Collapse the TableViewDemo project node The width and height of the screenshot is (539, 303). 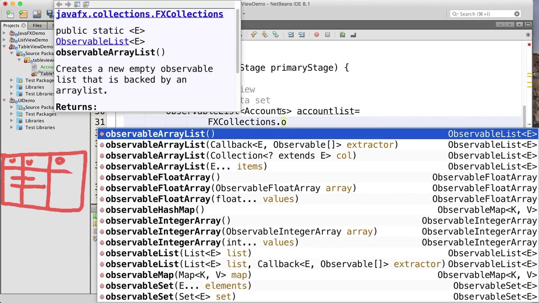pyautogui.click(x=5, y=47)
